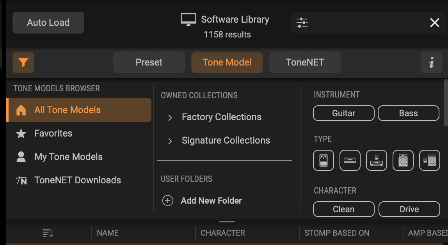Sort by the STOMP BASED ON column header

(x=336, y=233)
